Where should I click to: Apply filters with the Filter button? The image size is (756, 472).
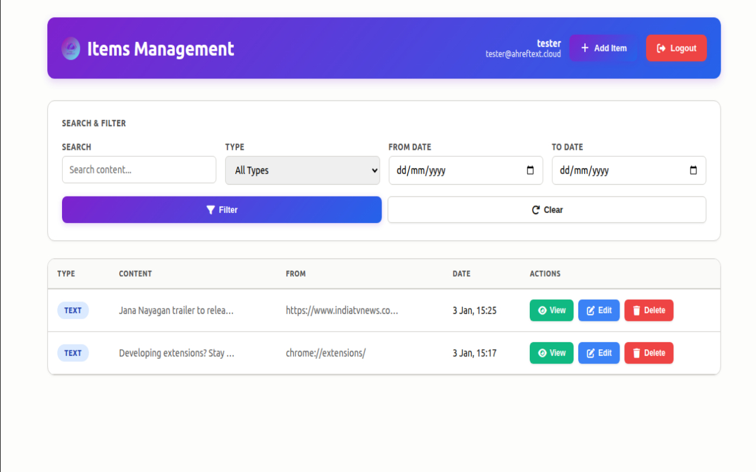click(x=221, y=210)
